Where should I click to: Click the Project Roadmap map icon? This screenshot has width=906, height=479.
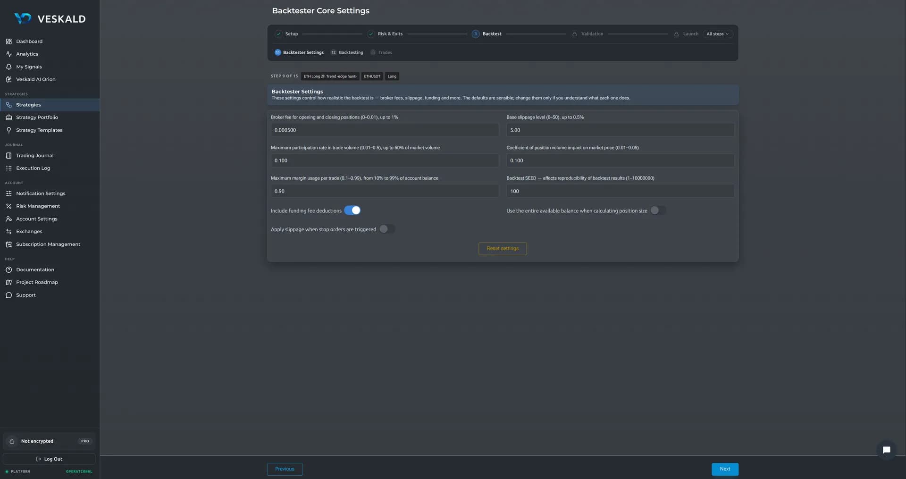pos(8,282)
